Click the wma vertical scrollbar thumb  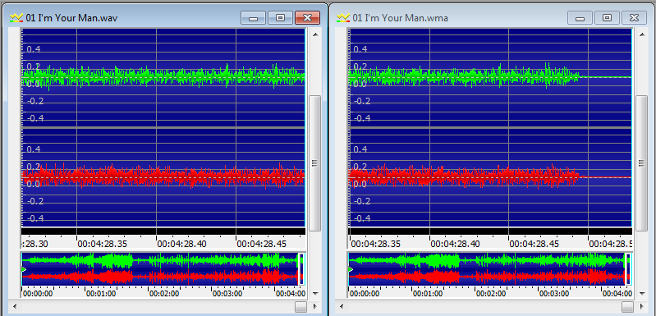[x=642, y=163]
